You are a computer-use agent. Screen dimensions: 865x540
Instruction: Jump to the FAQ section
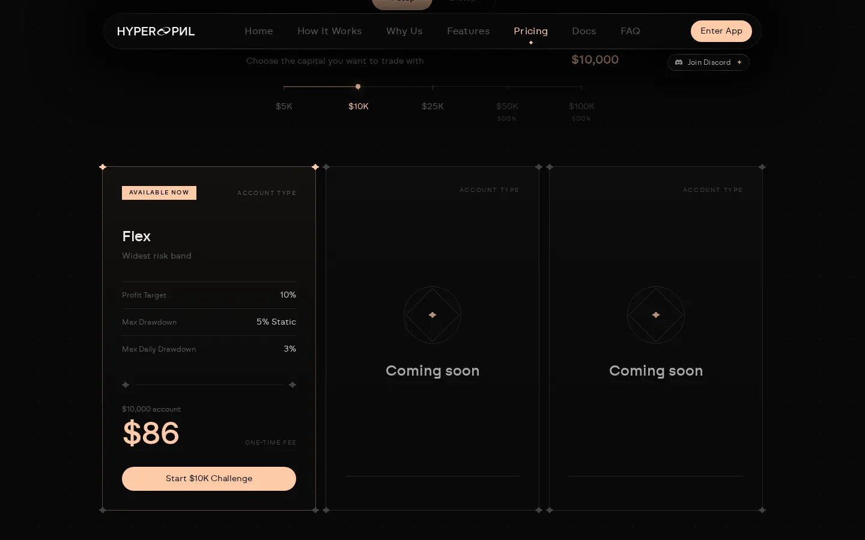[x=630, y=31]
